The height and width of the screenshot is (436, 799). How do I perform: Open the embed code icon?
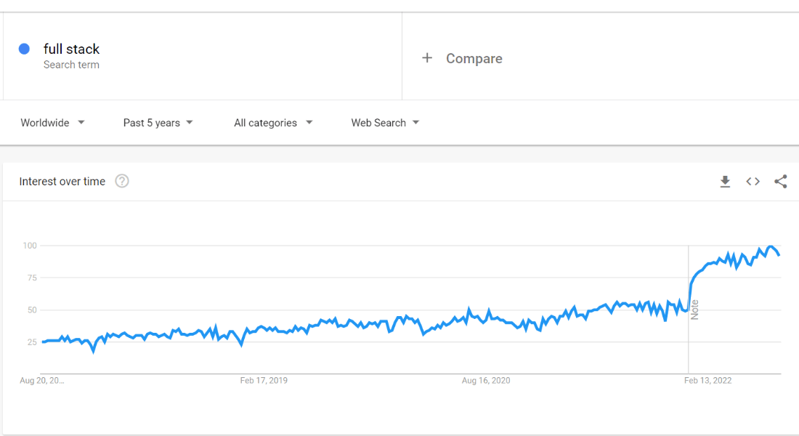click(753, 182)
